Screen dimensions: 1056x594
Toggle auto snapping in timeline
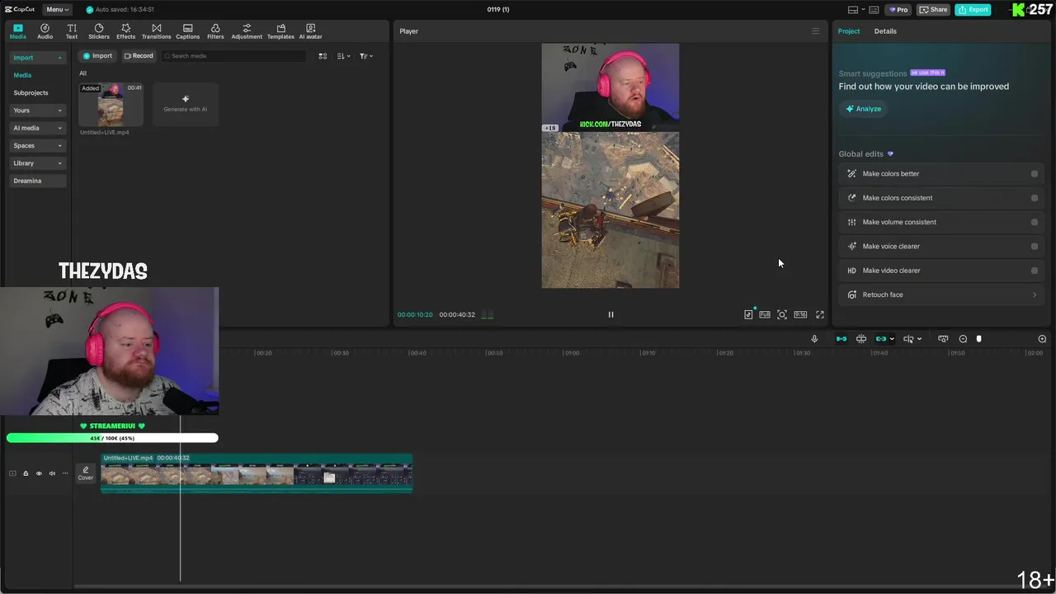click(861, 339)
